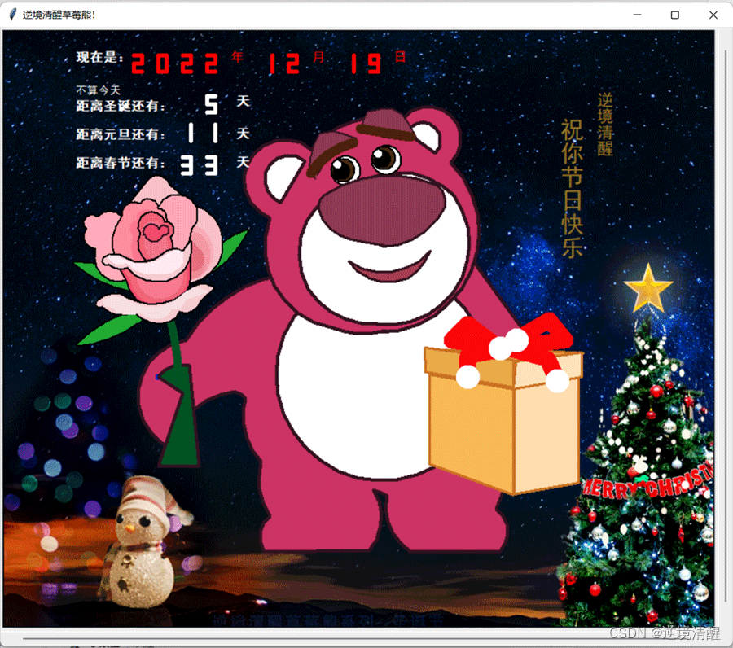Click the '距离元旦还有:' label
Viewport: 733px width, 648px height.
click(x=121, y=134)
